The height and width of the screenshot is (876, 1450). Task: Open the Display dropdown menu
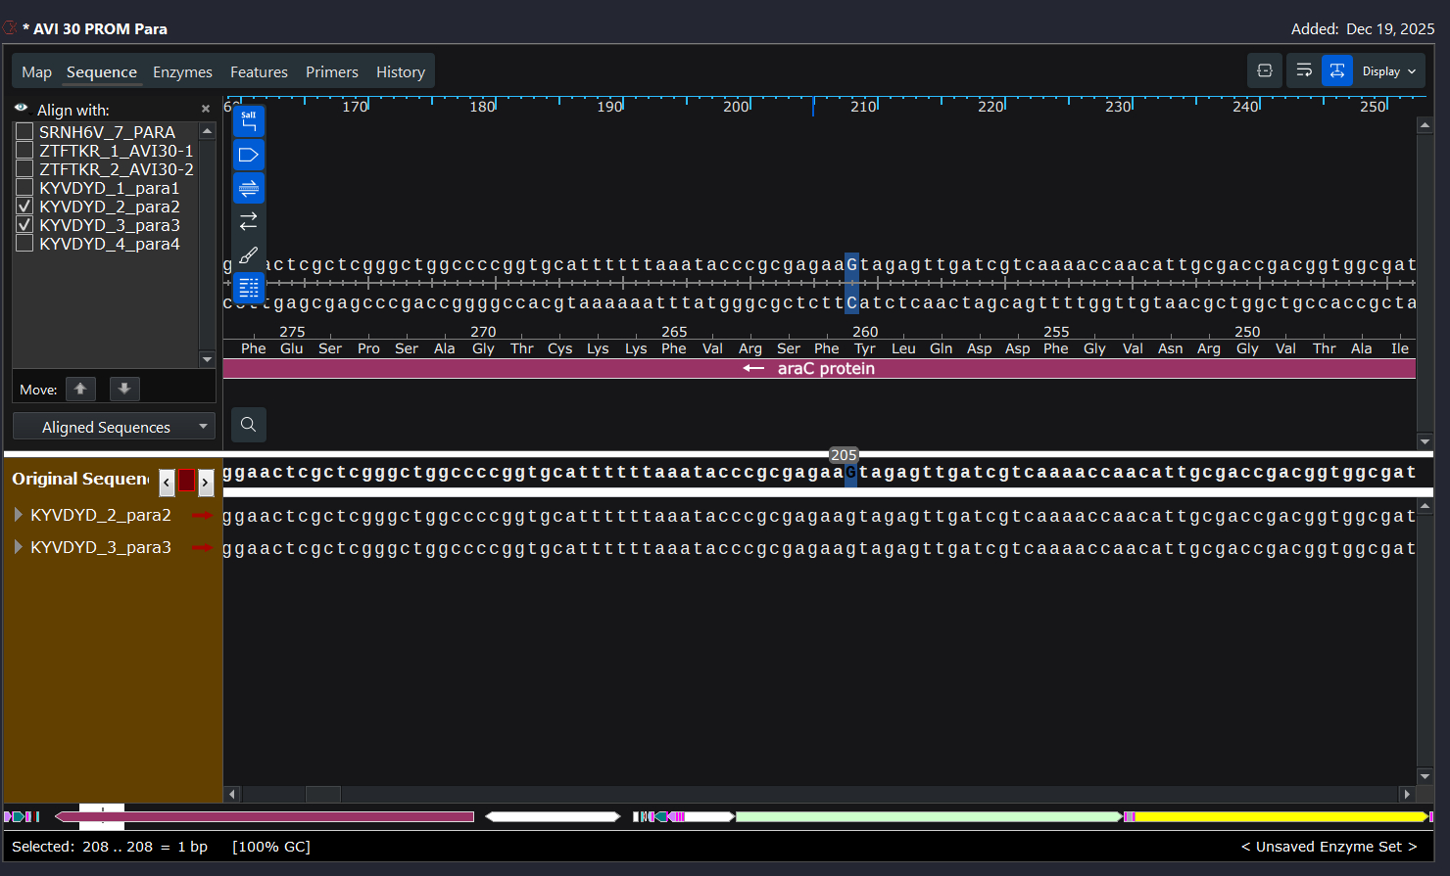(1388, 71)
